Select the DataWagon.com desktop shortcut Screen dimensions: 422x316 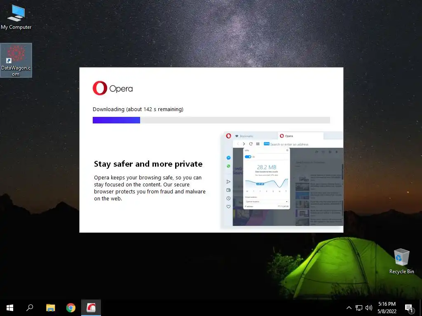[16, 60]
